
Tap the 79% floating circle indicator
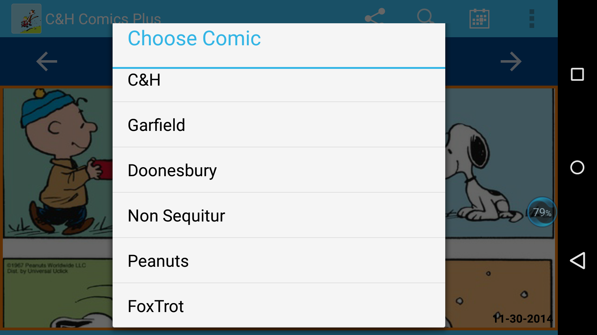542,212
